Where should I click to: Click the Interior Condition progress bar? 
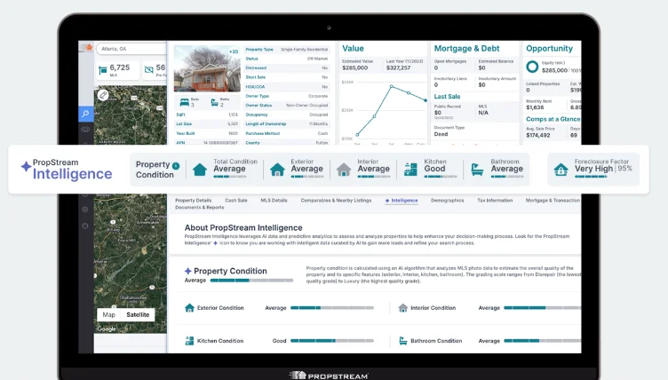coord(543,307)
